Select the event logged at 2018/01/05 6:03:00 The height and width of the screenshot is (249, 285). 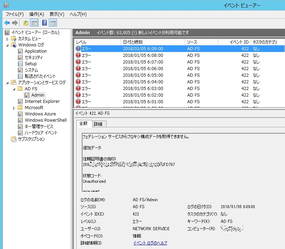pyautogui.click(x=180, y=88)
